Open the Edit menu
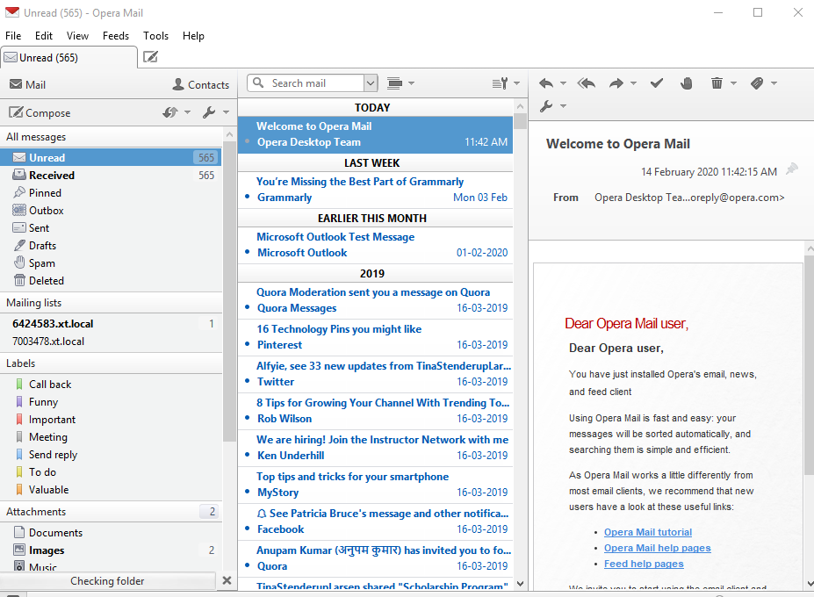Viewport: 814px width, 597px height. (x=44, y=36)
